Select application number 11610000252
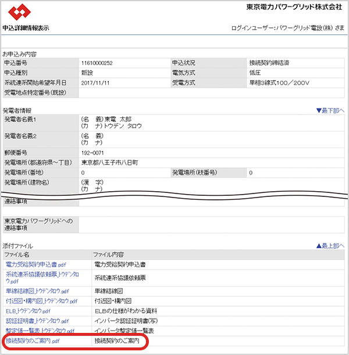Viewport: 349px width, 355px height. point(97,63)
